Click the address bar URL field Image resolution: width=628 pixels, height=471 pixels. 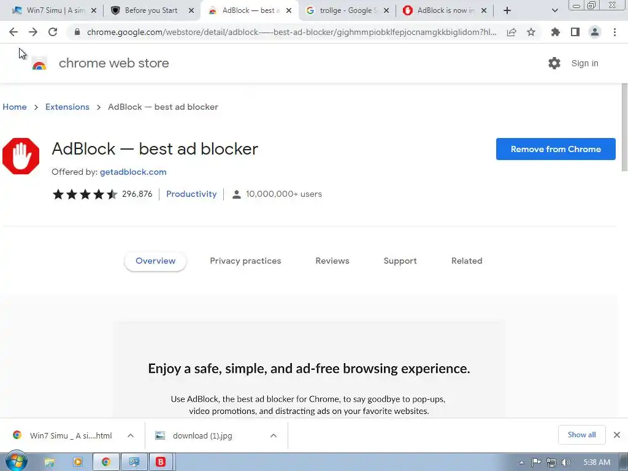point(291,32)
